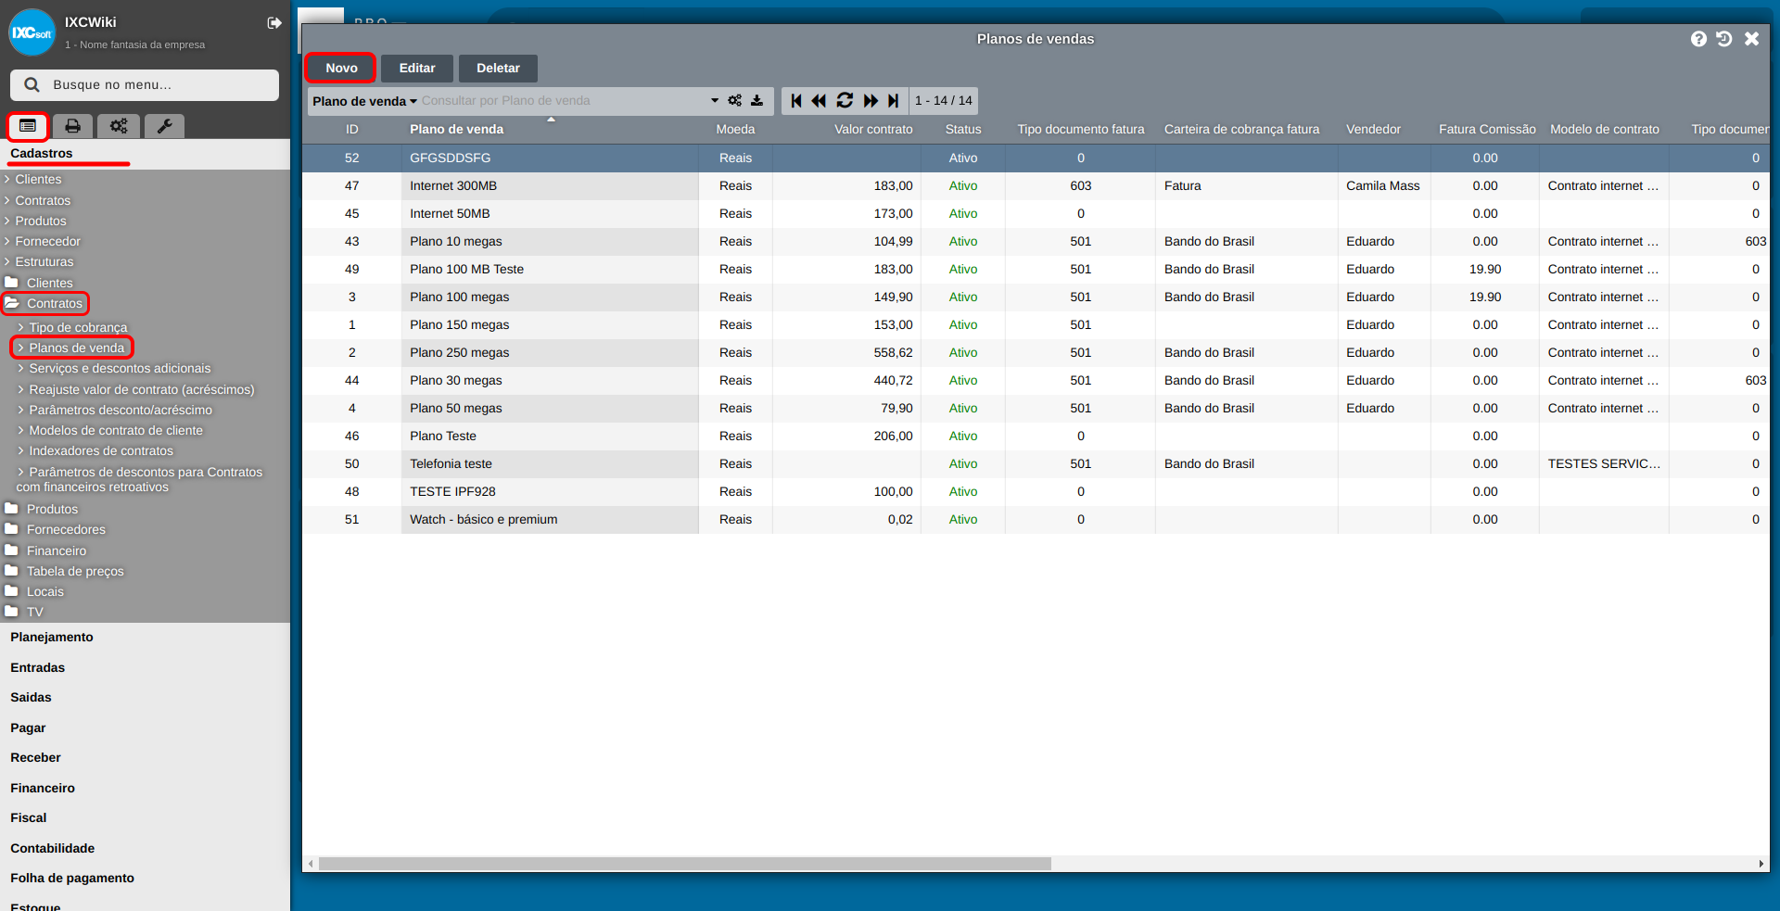Open the Saidas menu section

click(32, 697)
